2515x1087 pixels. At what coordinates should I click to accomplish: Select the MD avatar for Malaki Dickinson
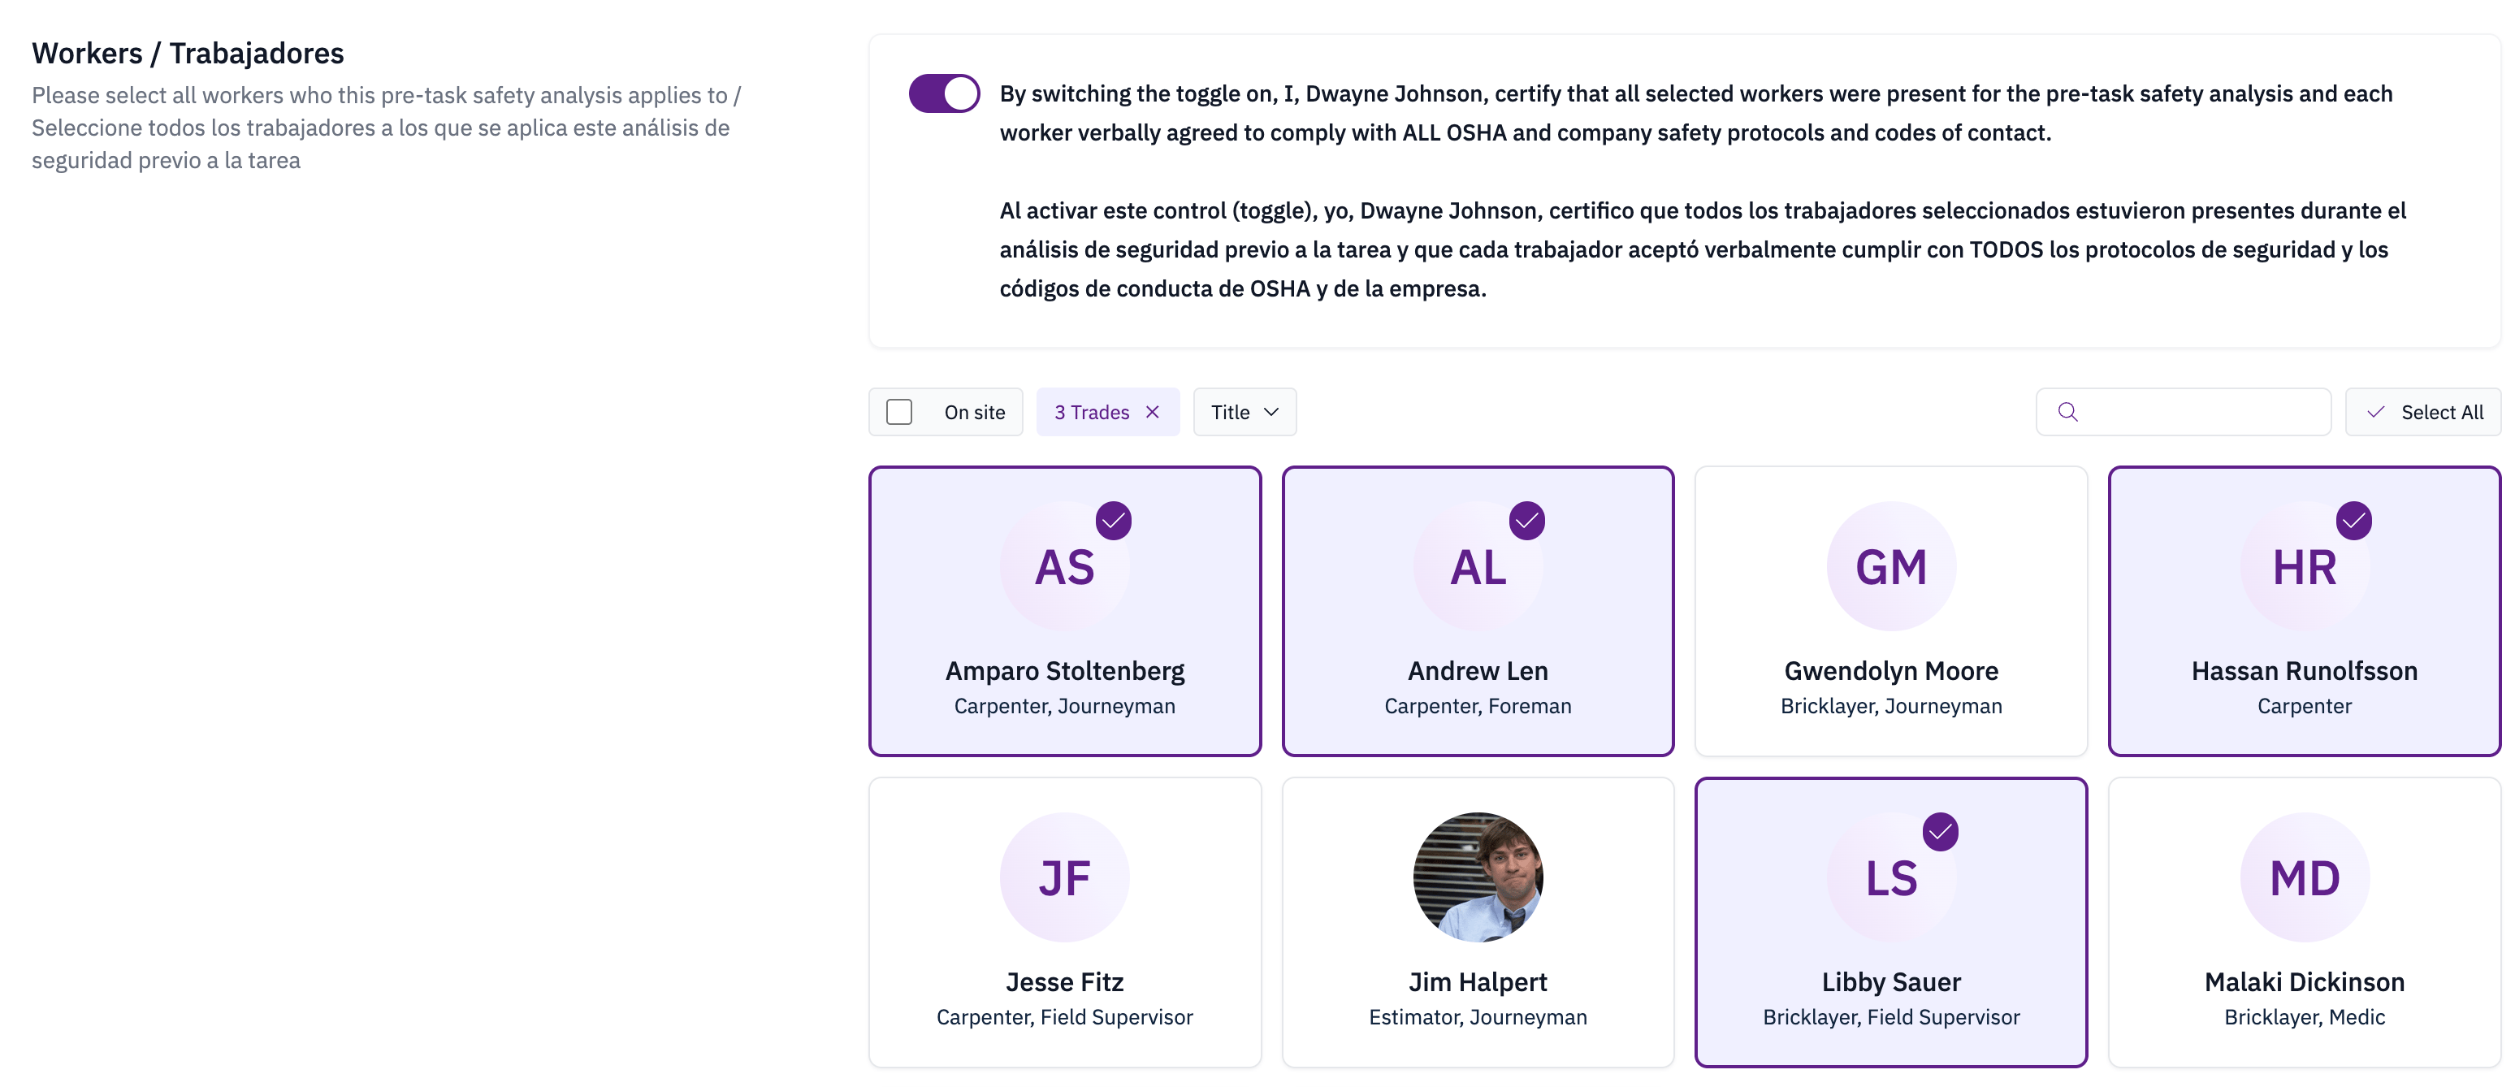(2304, 878)
